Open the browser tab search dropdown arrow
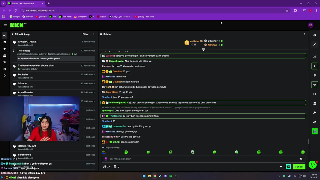The image size is (320, 180). (3, 3)
